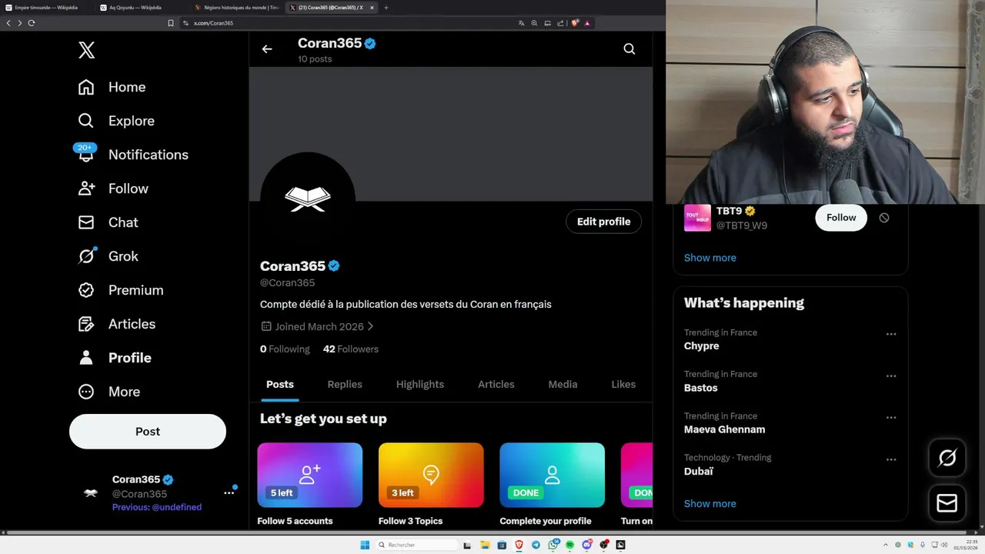
Task: Dismiss TBT9 suggestion with block icon
Action: click(884, 218)
